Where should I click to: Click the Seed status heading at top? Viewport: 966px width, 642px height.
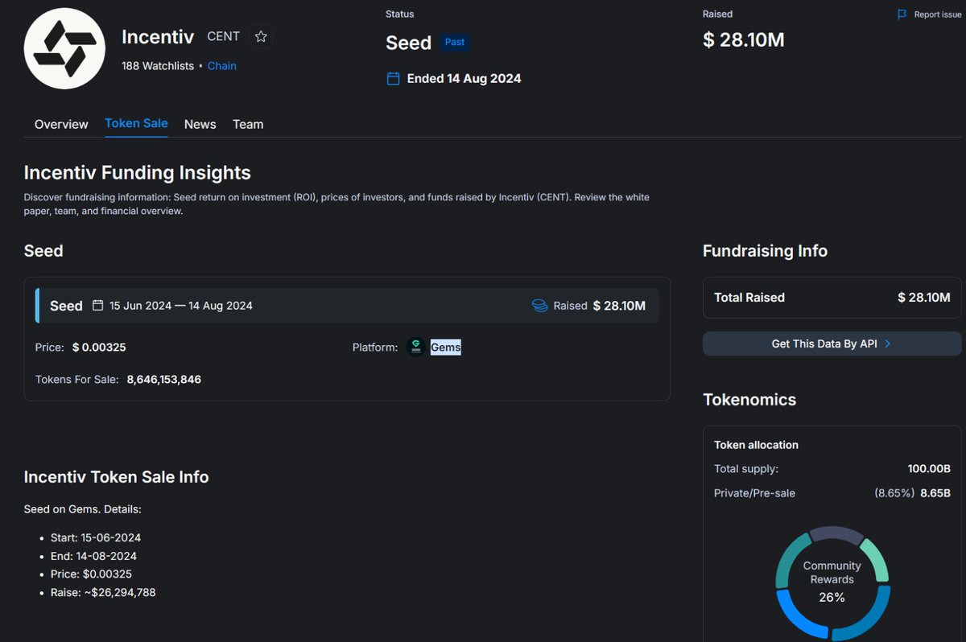point(409,43)
